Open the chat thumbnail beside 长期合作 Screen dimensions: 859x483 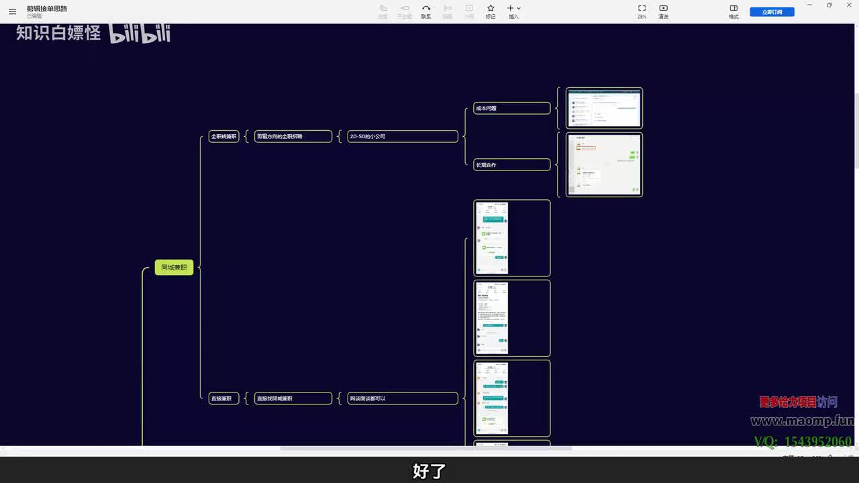point(604,164)
